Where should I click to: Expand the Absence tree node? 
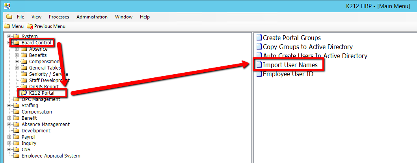pyautogui.click(x=17, y=49)
